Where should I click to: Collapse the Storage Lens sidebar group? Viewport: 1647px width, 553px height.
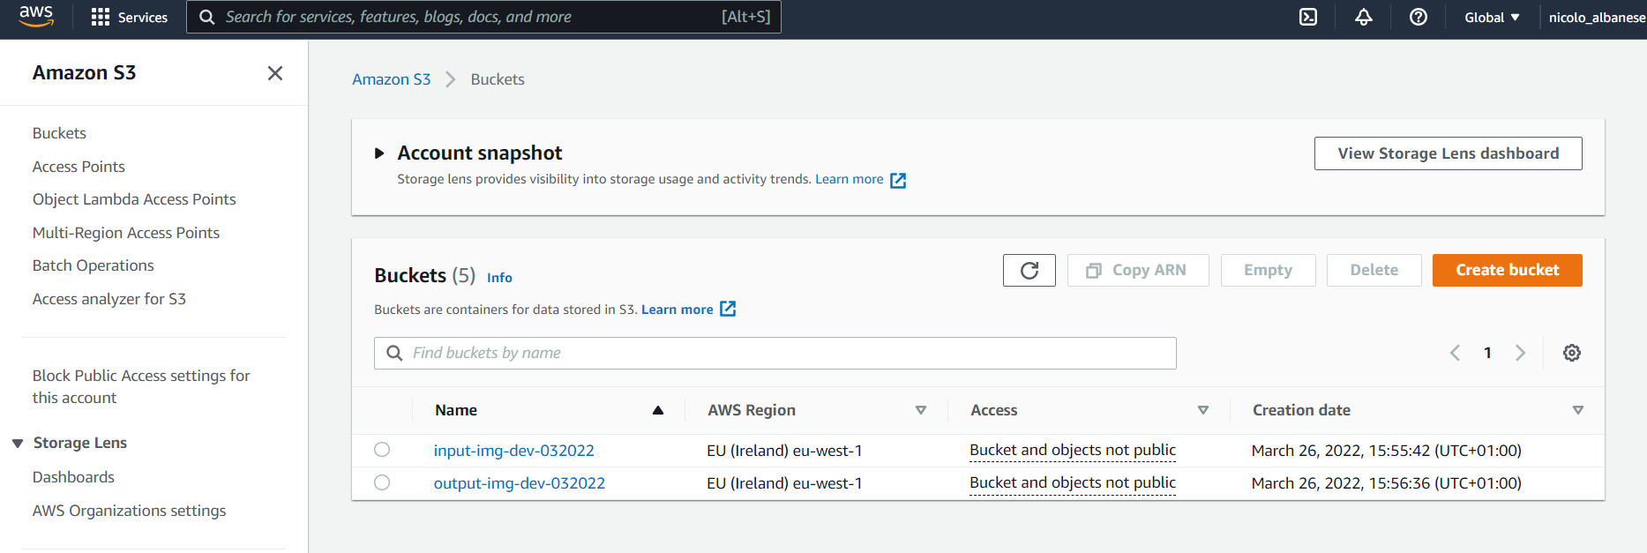pyautogui.click(x=18, y=443)
